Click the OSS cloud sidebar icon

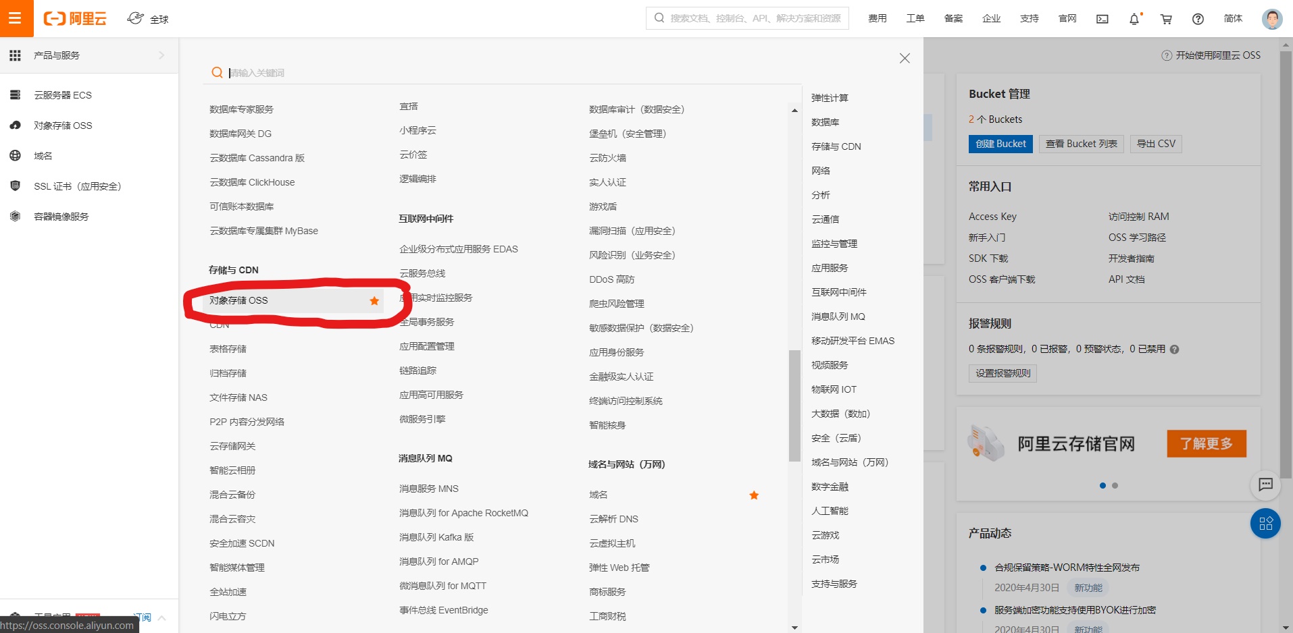coord(15,126)
